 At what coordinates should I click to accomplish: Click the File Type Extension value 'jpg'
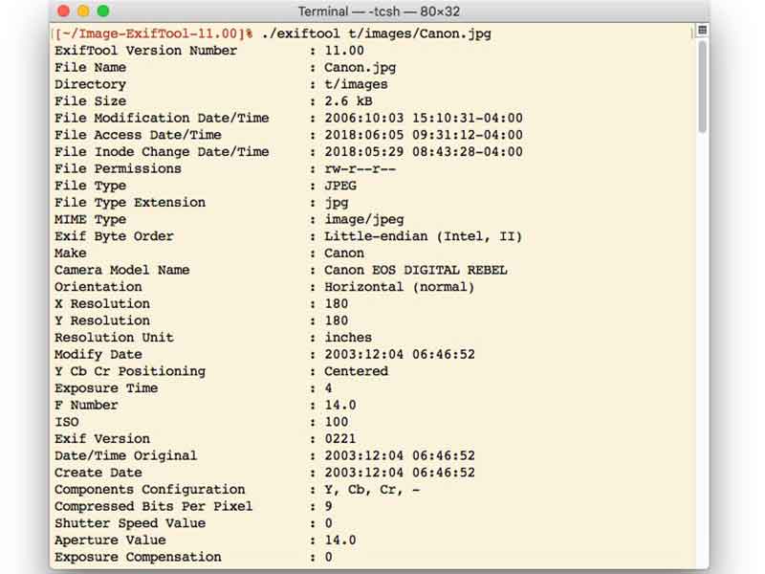[x=337, y=203]
